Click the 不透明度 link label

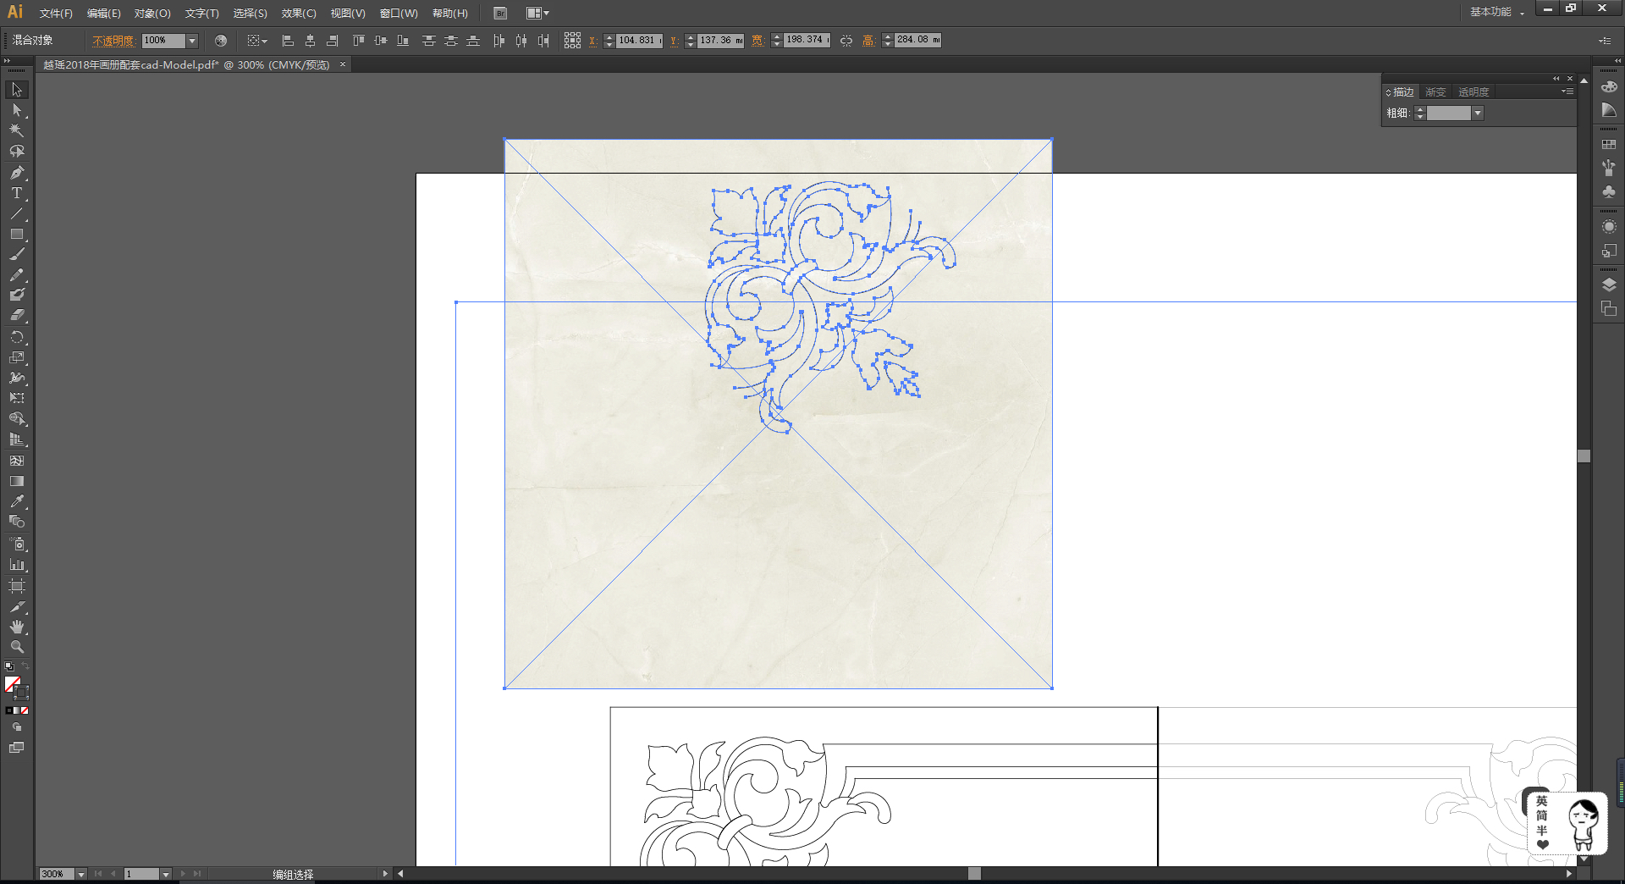[113, 41]
